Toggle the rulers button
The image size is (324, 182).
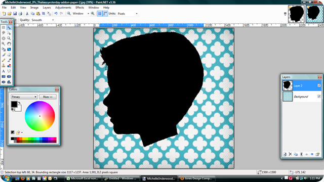[105, 14]
